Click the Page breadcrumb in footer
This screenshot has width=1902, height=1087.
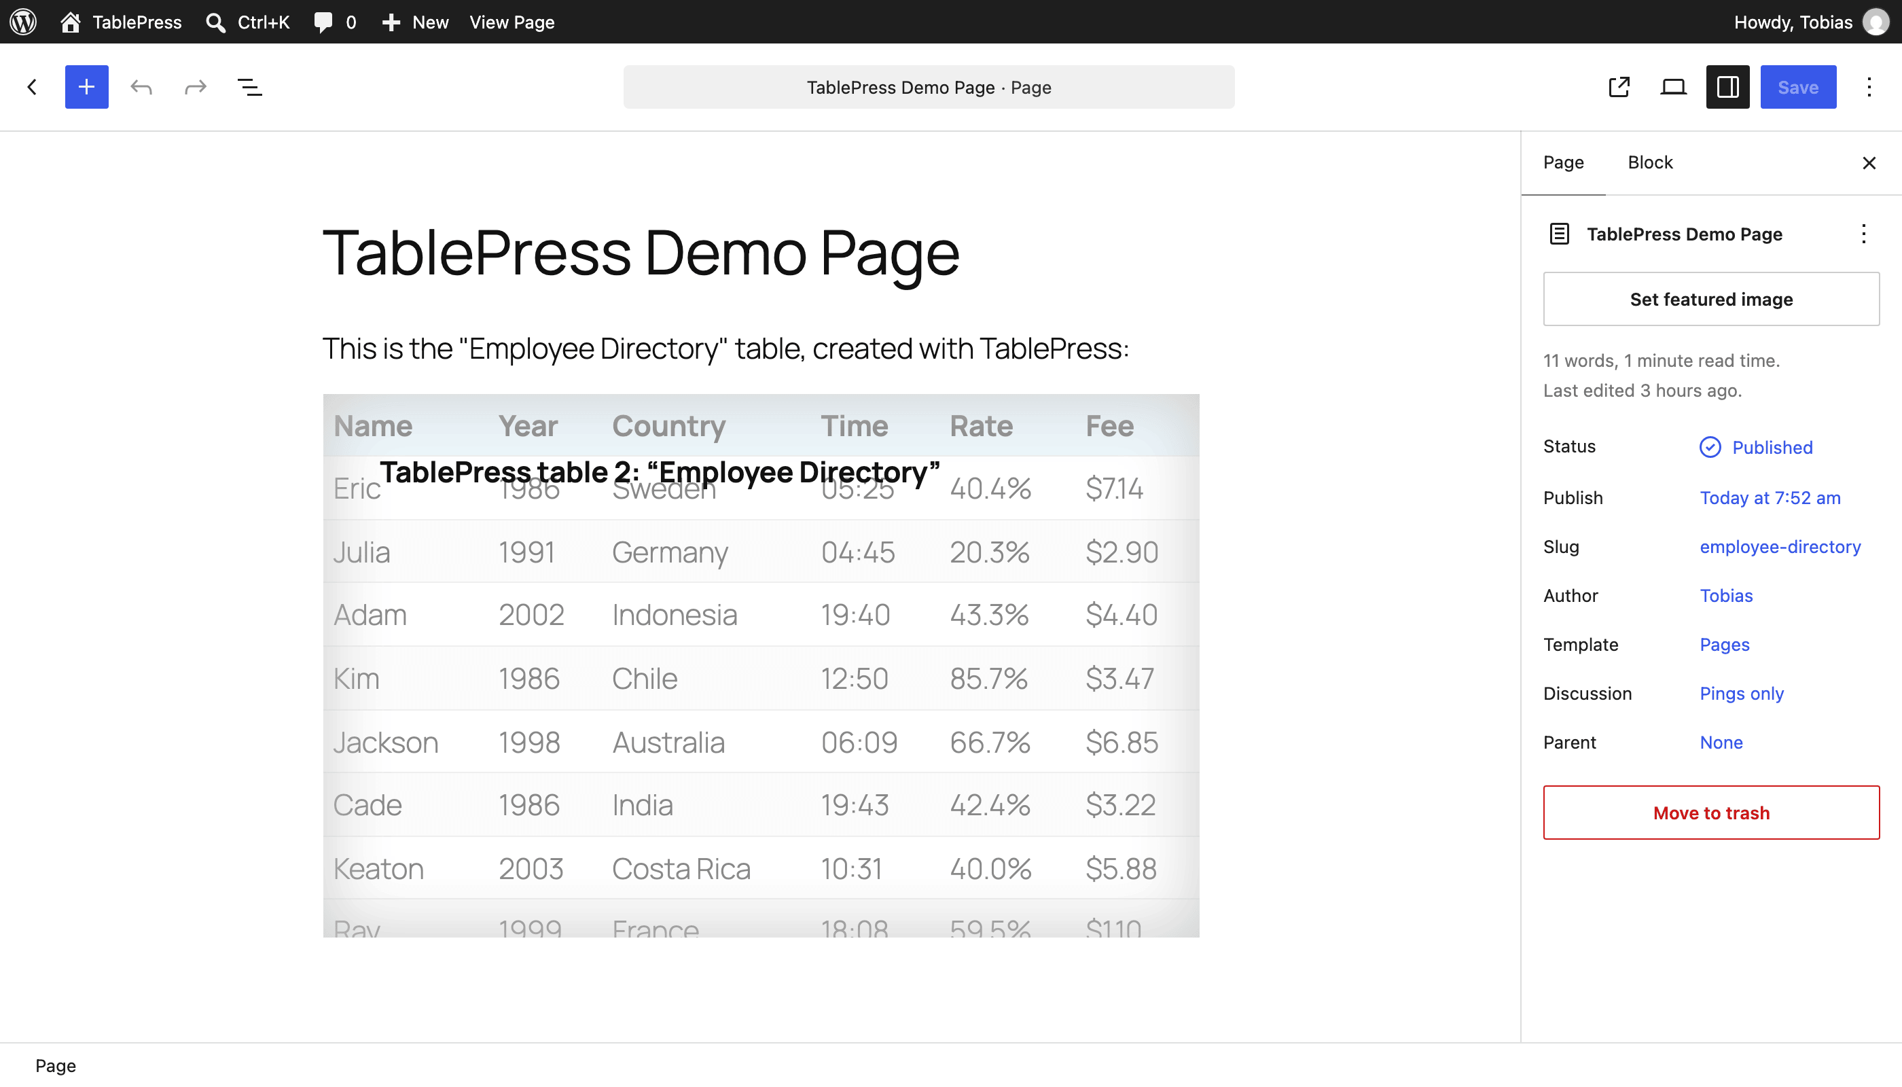point(55,1065)
